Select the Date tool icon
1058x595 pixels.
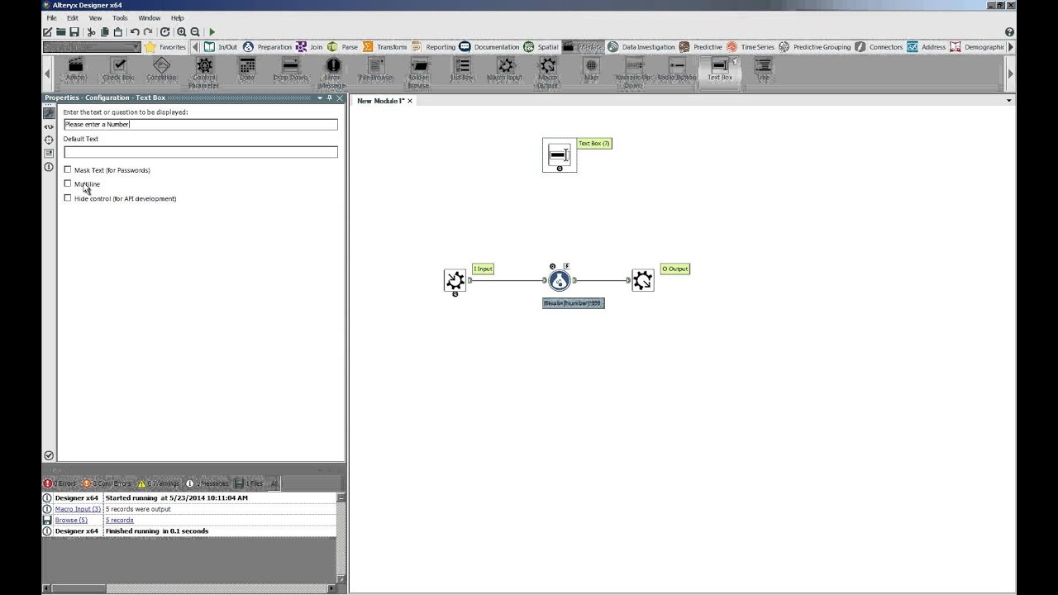[x=247, y=69]
